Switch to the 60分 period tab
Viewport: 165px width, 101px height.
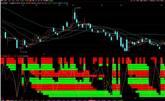27,1
